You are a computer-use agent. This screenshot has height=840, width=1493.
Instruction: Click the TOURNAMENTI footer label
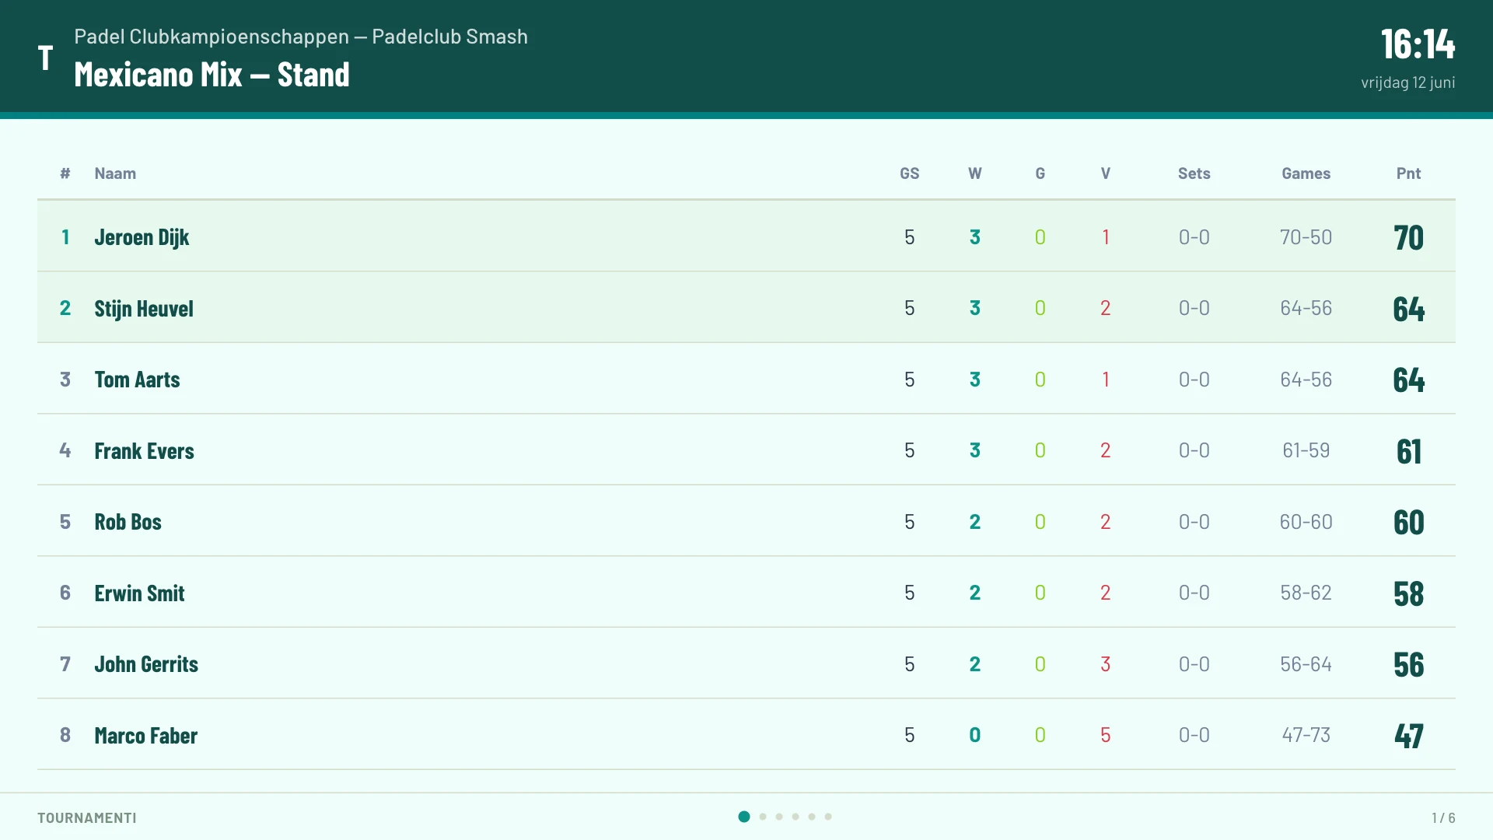click(x=87, y=817)
